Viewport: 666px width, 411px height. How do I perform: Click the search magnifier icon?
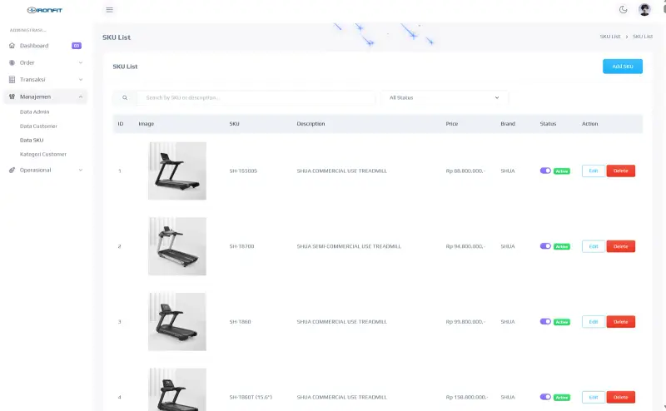point(125,97)
